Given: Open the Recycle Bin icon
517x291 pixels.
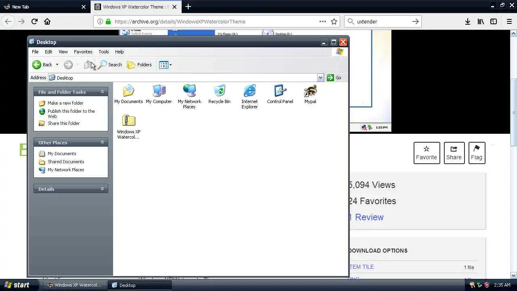Looking at the screenshot, I should pyautogui.click(x=219, y=94).
